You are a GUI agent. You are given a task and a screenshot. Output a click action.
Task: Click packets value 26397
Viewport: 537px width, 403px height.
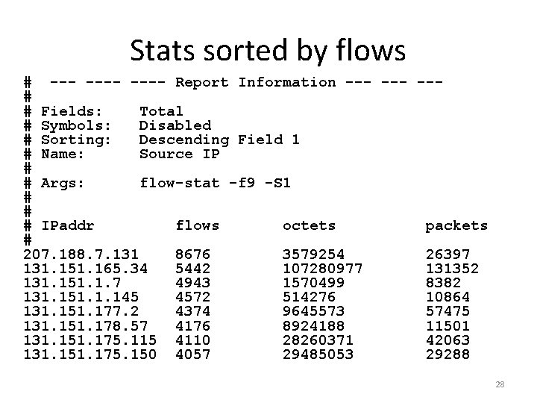[x=447, y=254]
